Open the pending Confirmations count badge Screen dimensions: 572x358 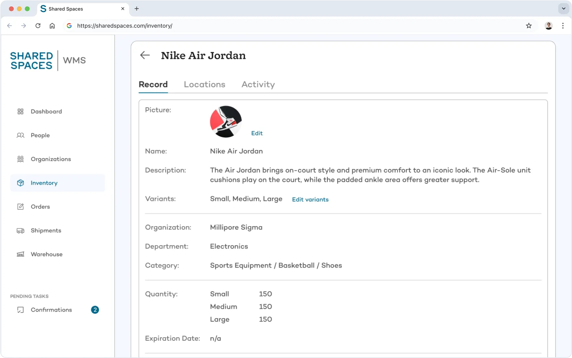(x=95, y=310)
